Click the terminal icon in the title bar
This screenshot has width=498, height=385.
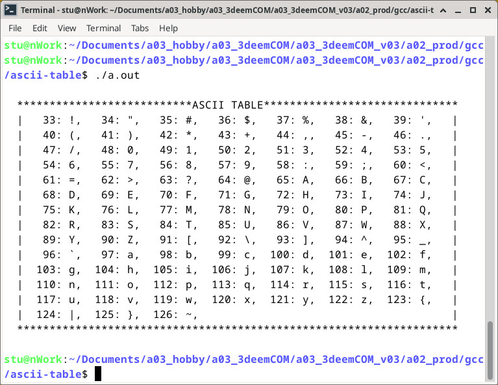click(10, 11)
